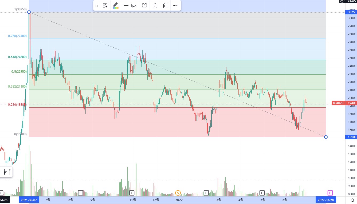Viewport: 357px width, 204px height.
Task: Open the earnings marker E near 11월
Action: pos(131,193)
